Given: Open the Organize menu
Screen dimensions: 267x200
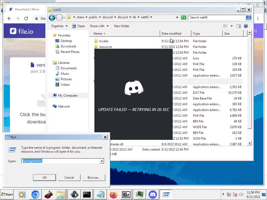Looking at the screenshot, I should point(59,26).
